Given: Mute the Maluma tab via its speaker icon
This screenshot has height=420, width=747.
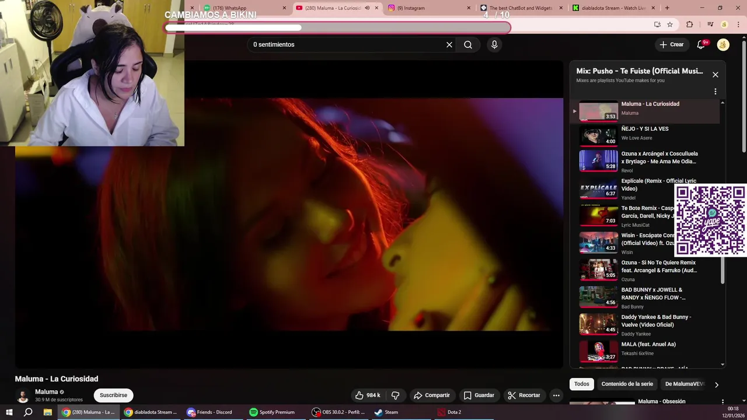Looking at the screenshot, I should 367,8.
